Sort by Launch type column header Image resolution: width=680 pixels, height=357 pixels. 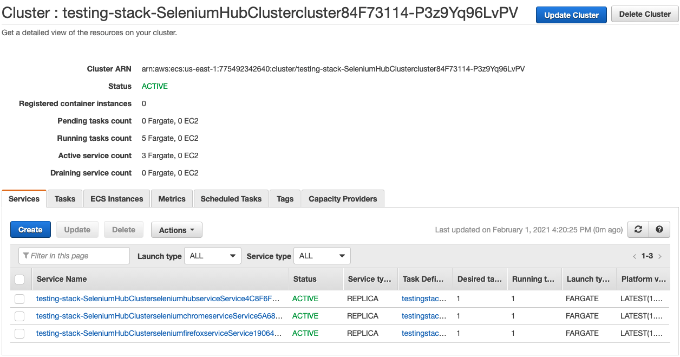coord(589,279)
